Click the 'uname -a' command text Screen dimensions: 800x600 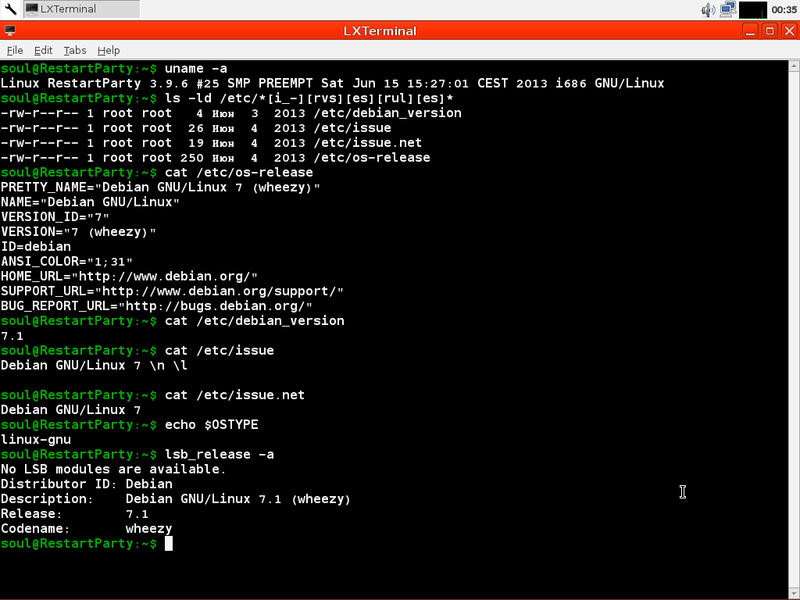coord(196,69)
